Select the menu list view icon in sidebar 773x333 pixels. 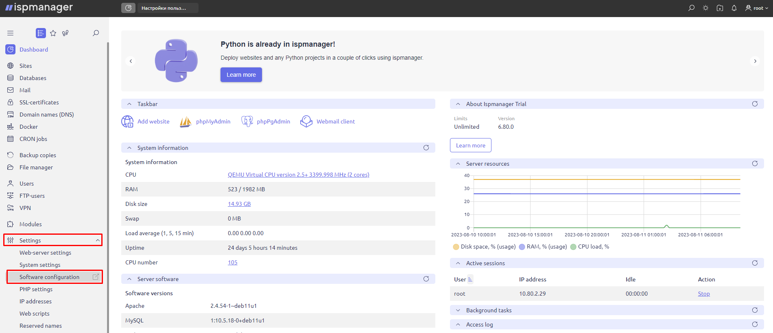pyautogui.click(x=41, y=33)
